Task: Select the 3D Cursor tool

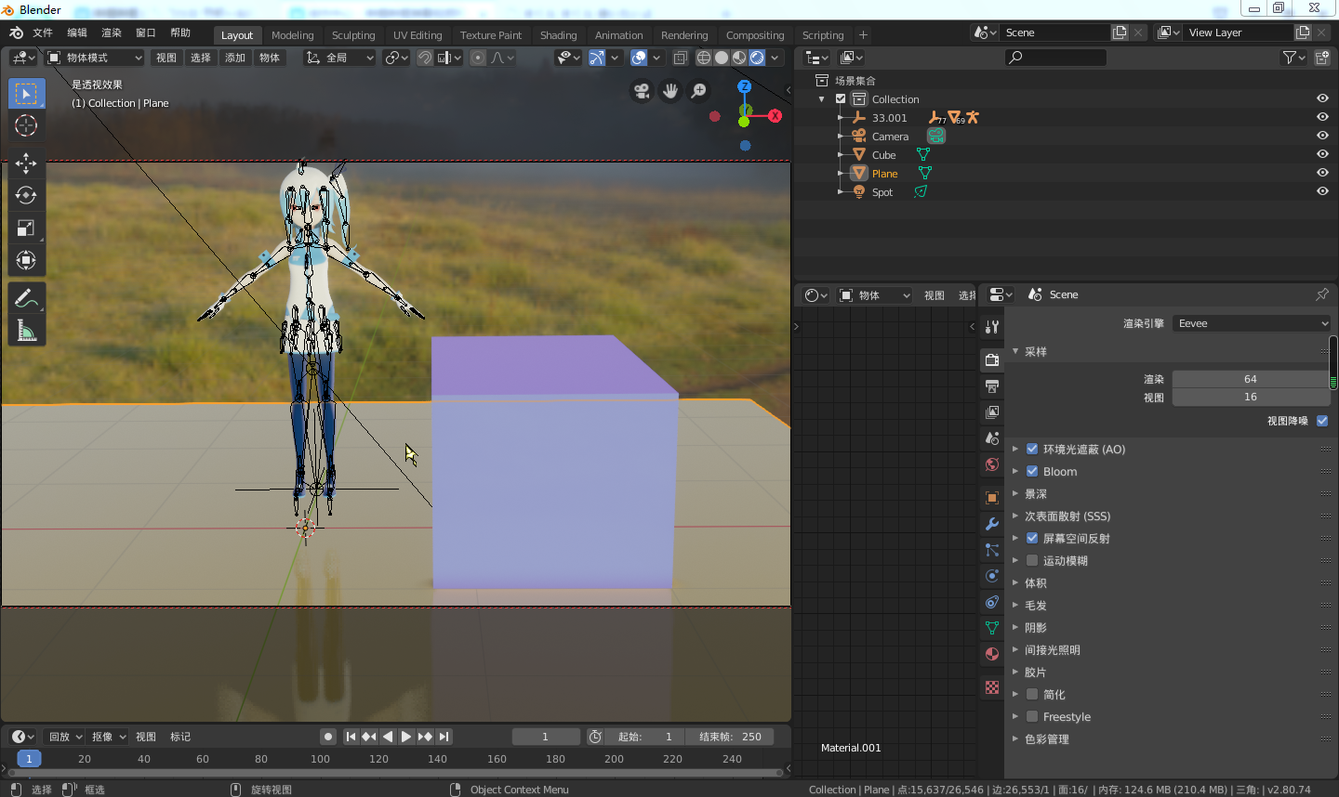Action: 26,125
